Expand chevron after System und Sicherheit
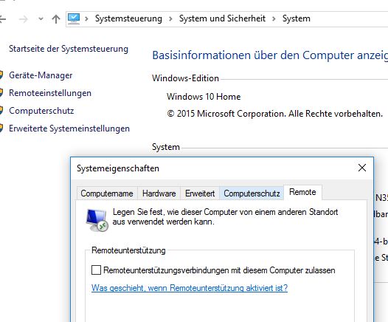Image resolution: width=388 pixels, height=322 pixels. (x=274, y=18)
